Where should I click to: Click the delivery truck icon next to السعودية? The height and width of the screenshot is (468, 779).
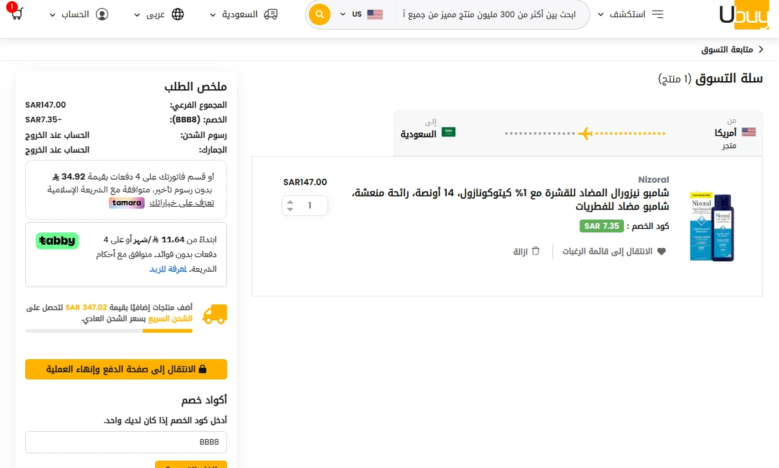[x=270, y=14]
